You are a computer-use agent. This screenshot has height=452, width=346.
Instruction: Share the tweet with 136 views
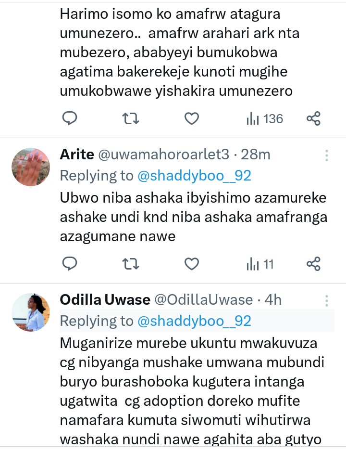point(313,118)
